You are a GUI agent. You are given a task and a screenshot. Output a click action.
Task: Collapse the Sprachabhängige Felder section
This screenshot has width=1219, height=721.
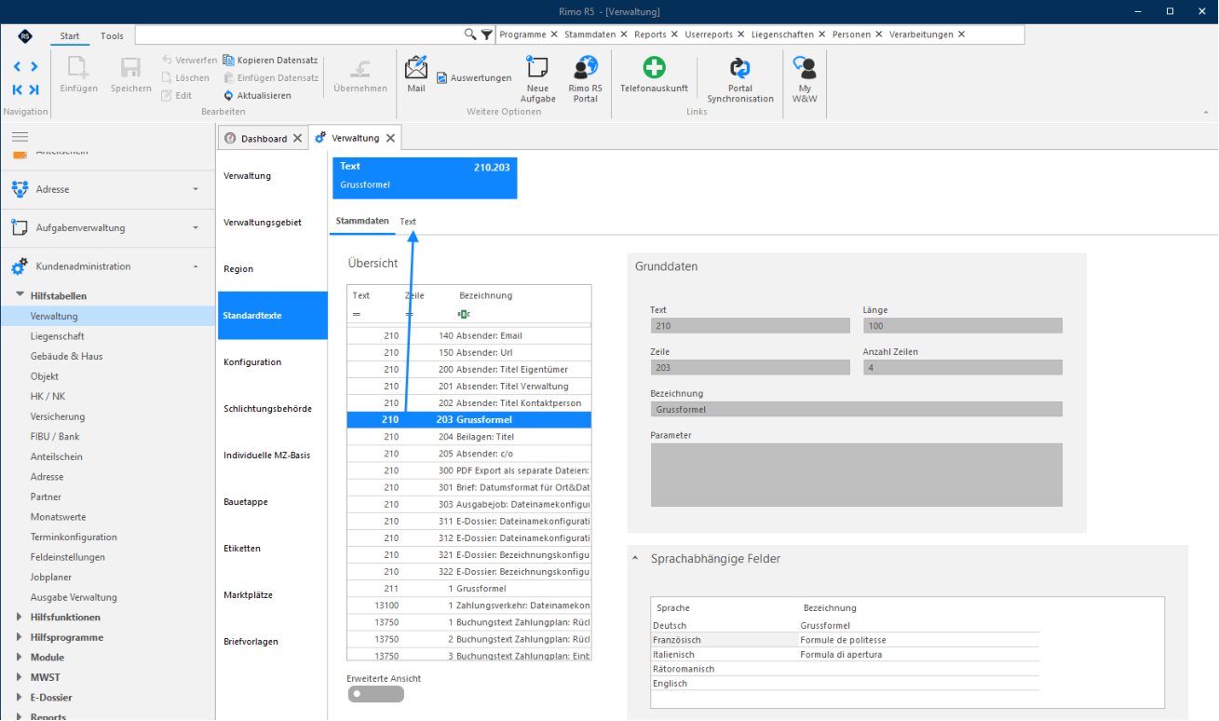pyautogui.click(x=636, y=559)
